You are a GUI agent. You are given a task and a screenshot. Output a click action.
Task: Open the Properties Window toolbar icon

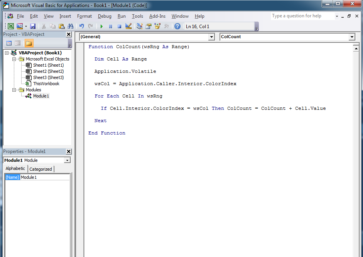[149, 26]
